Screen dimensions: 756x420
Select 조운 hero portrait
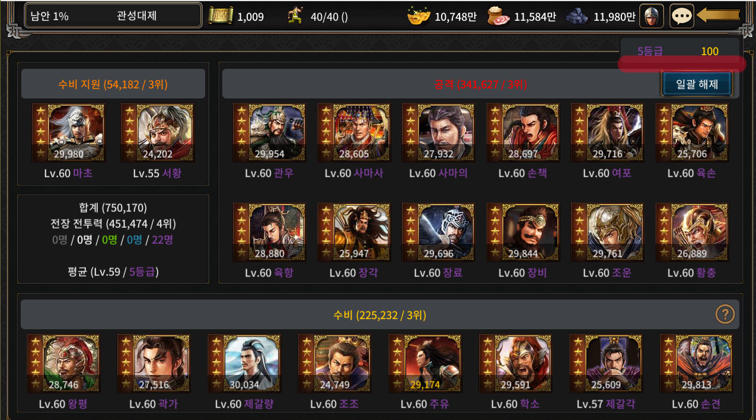(x=607, y=233)
